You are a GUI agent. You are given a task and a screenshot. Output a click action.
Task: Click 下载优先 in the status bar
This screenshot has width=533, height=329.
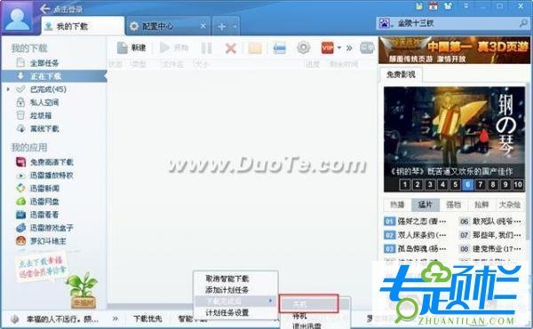[x=147, y=319]
